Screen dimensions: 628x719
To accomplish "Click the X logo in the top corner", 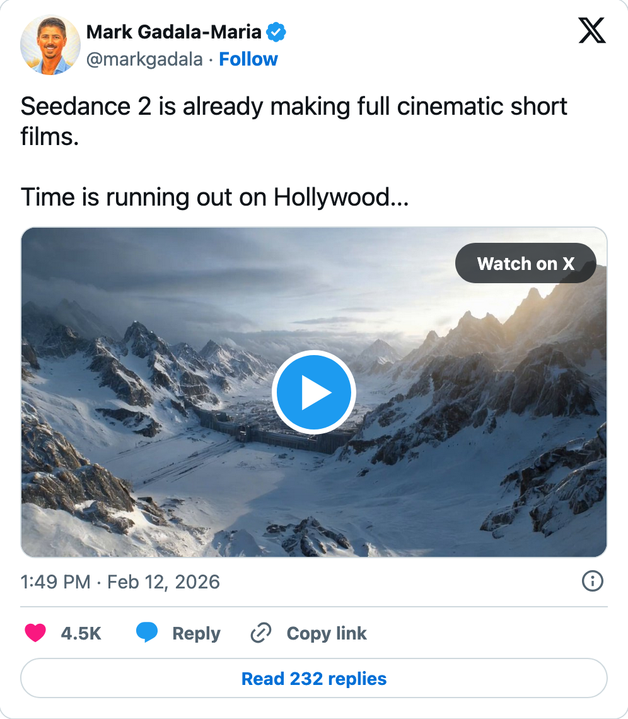I will pos(591,31).
